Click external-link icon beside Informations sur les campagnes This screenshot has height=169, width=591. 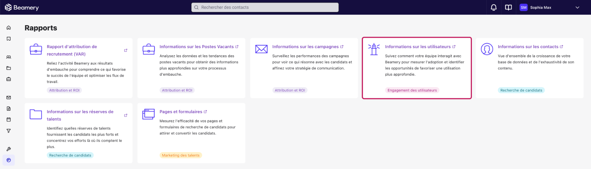[342, 47]
